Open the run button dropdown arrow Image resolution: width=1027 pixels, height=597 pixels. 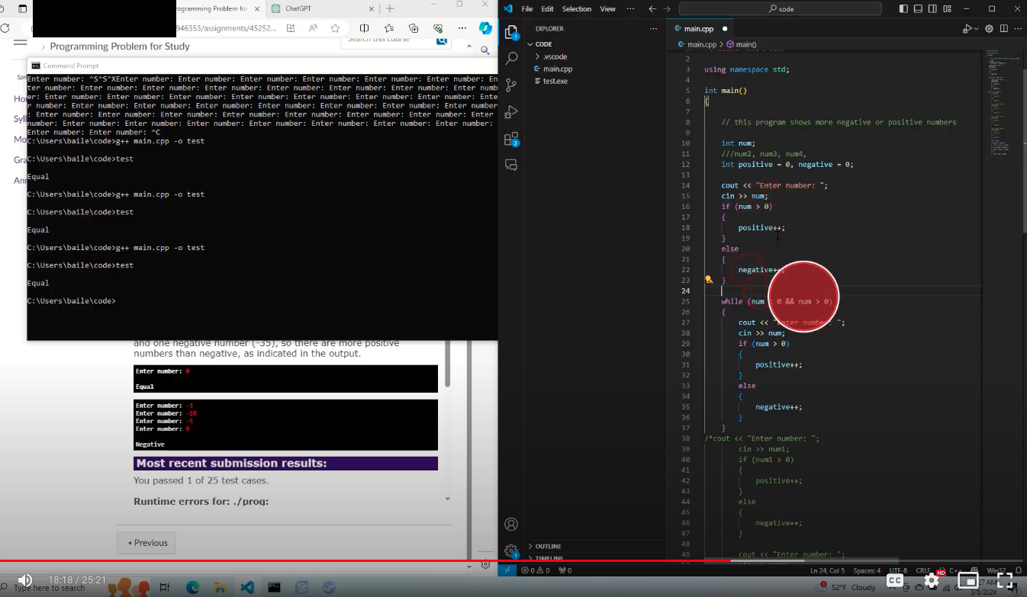(x=977, y=29)
